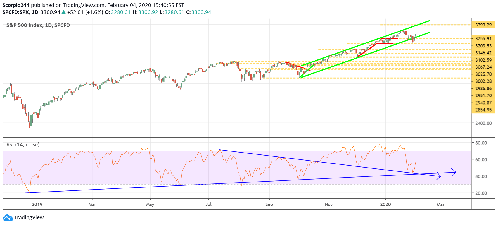This screenshot has width=498, height=225.
Task: Click the high value H:3306.92
Action: pyautogui.click(x=145, y=12)
